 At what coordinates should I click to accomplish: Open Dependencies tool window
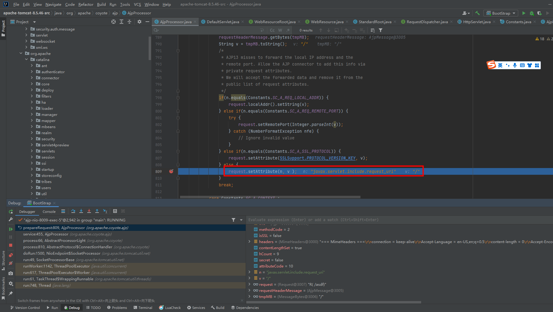[x=245, y=307]
